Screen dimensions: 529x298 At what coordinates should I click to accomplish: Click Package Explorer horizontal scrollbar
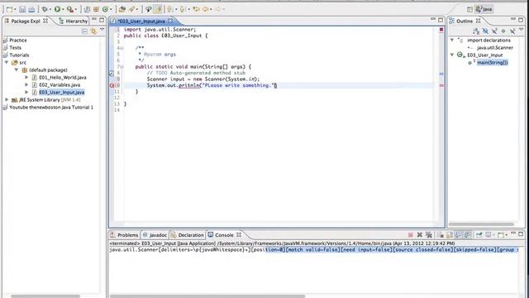(x=45, y=296)
